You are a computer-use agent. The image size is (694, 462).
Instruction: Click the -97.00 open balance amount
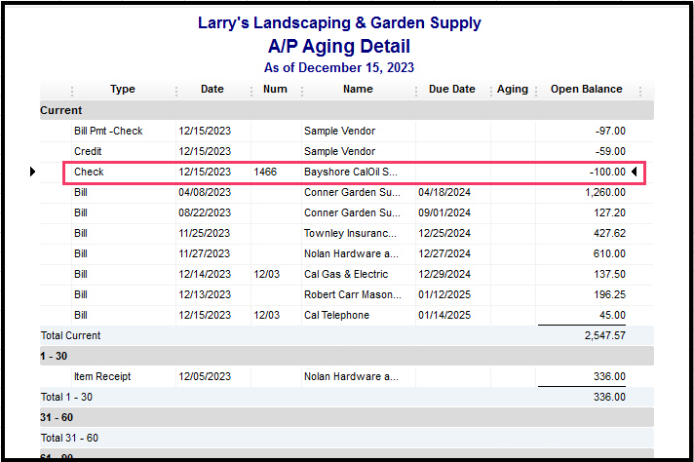[610, 131]
